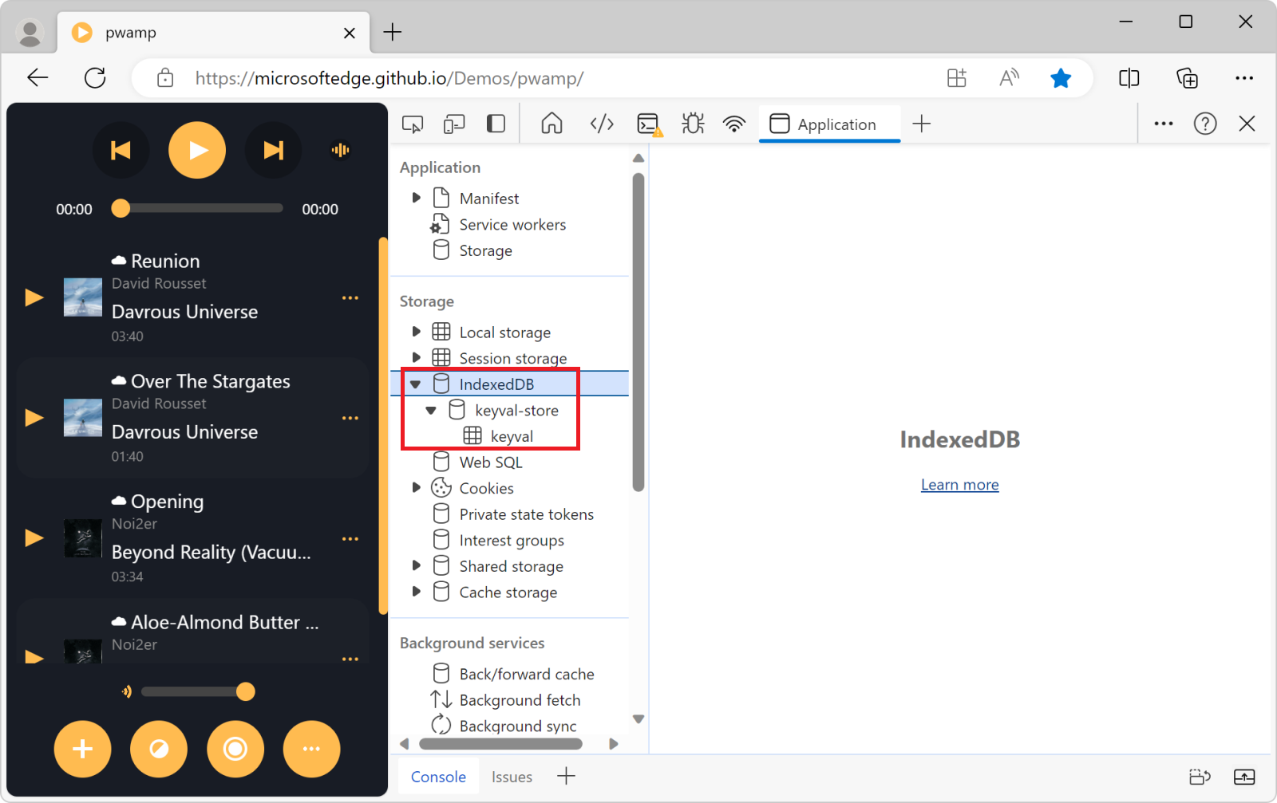
Task: Click the Learn more link under IndexedDB
Action: tap(959, 484)
